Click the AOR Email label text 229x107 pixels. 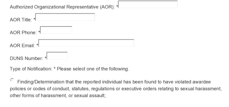click(22, 46)
